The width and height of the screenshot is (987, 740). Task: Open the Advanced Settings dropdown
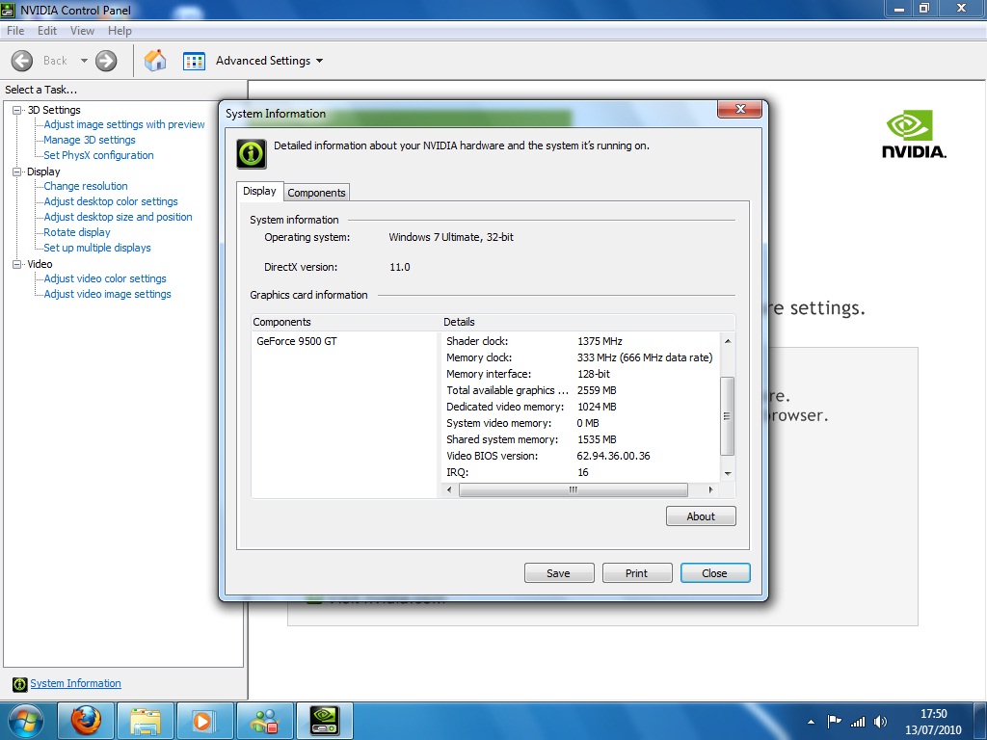point(320,61)
